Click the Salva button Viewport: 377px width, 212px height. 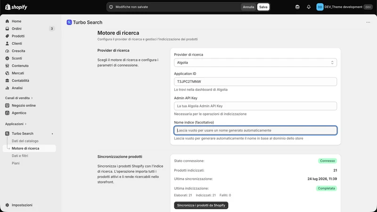click(x=263, y=7)
